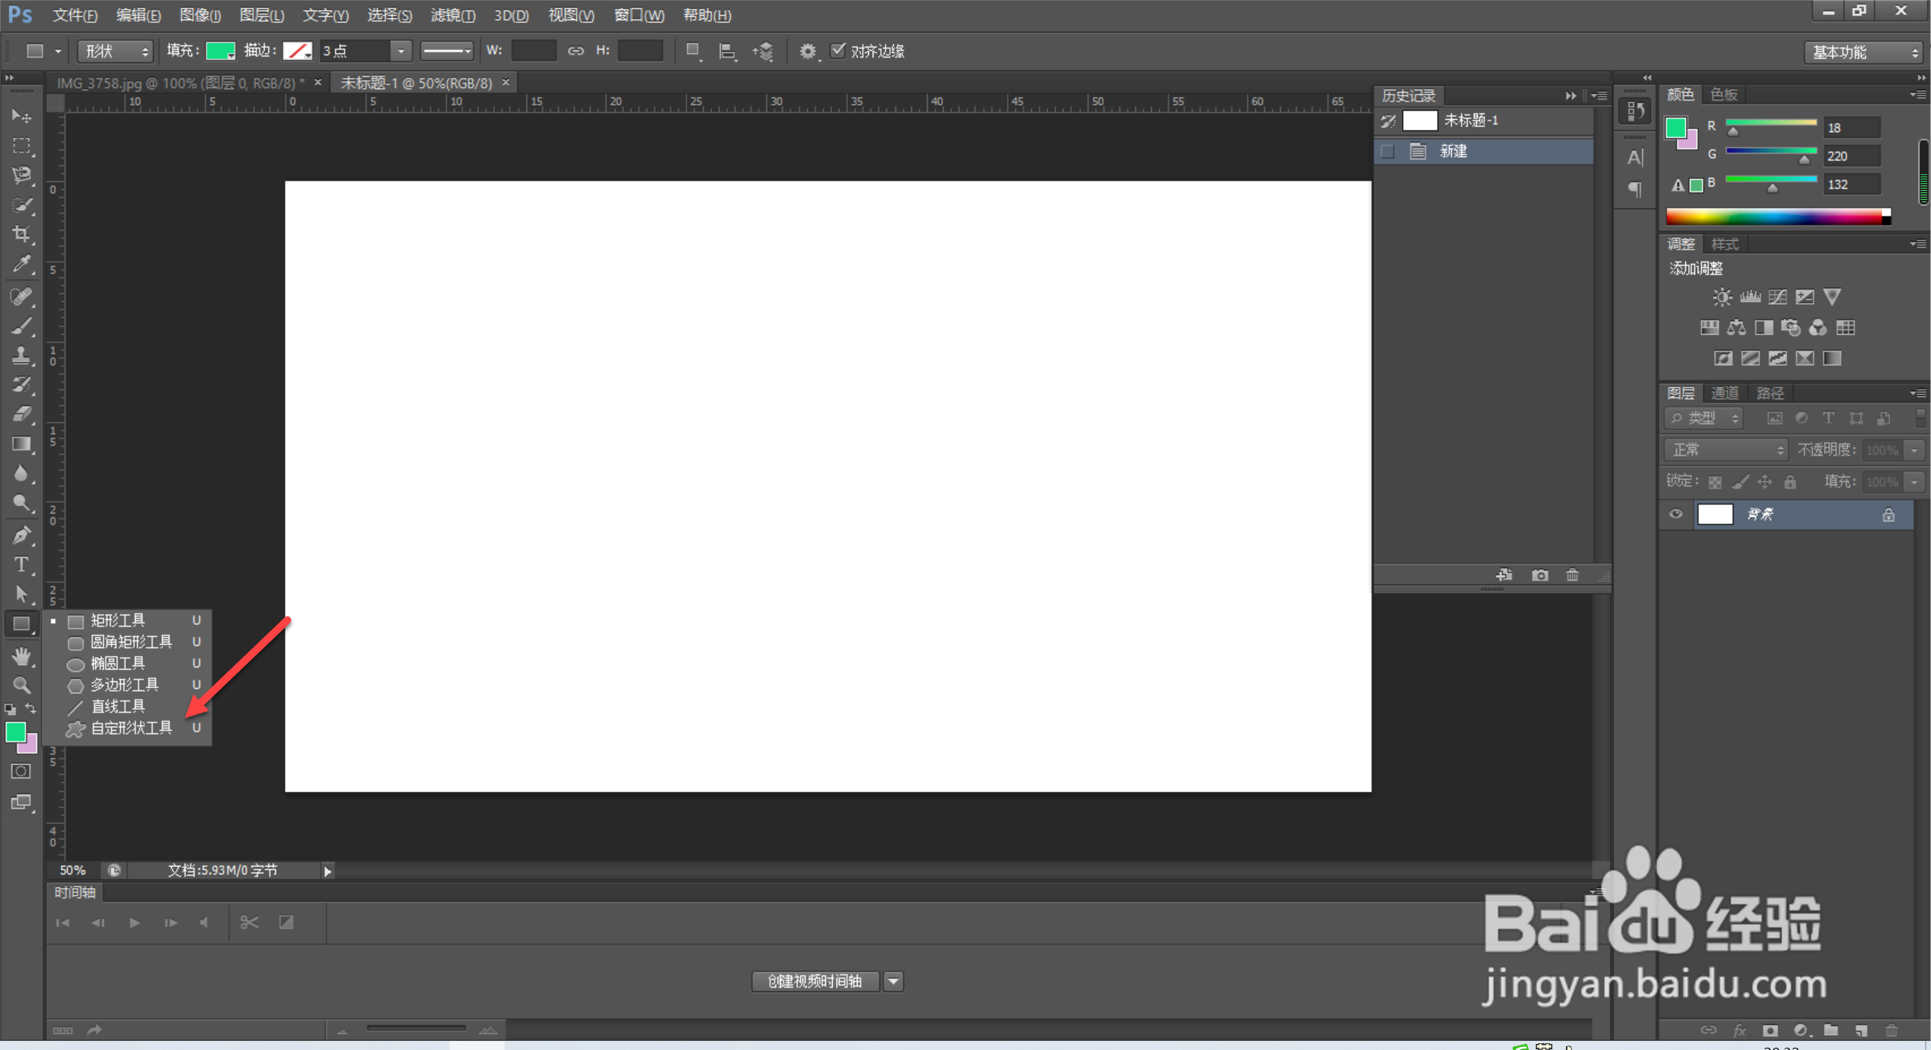Select the Clone Stamp tool
Viewport: 1931px width, 1050px height.
[21, 355]
